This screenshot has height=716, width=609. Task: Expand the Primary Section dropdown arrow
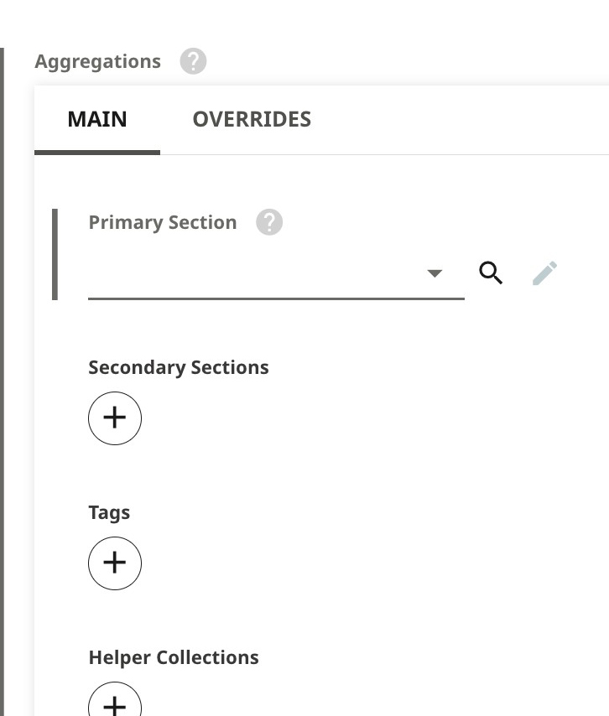pos(435,273)
